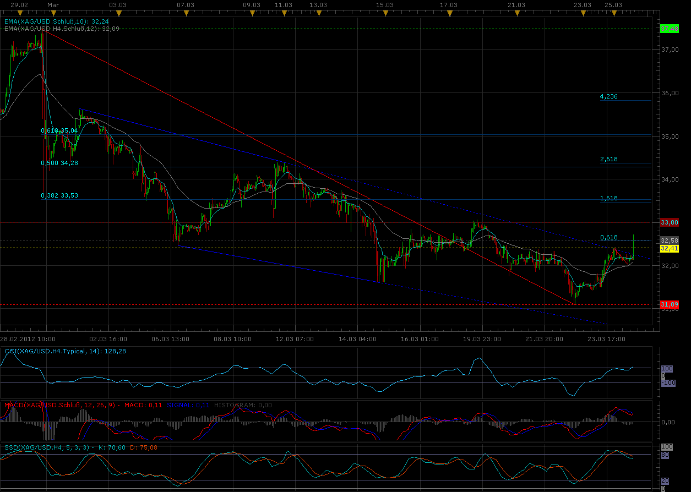Click the yellow 32,41 price tag

[x=669, y=248]
